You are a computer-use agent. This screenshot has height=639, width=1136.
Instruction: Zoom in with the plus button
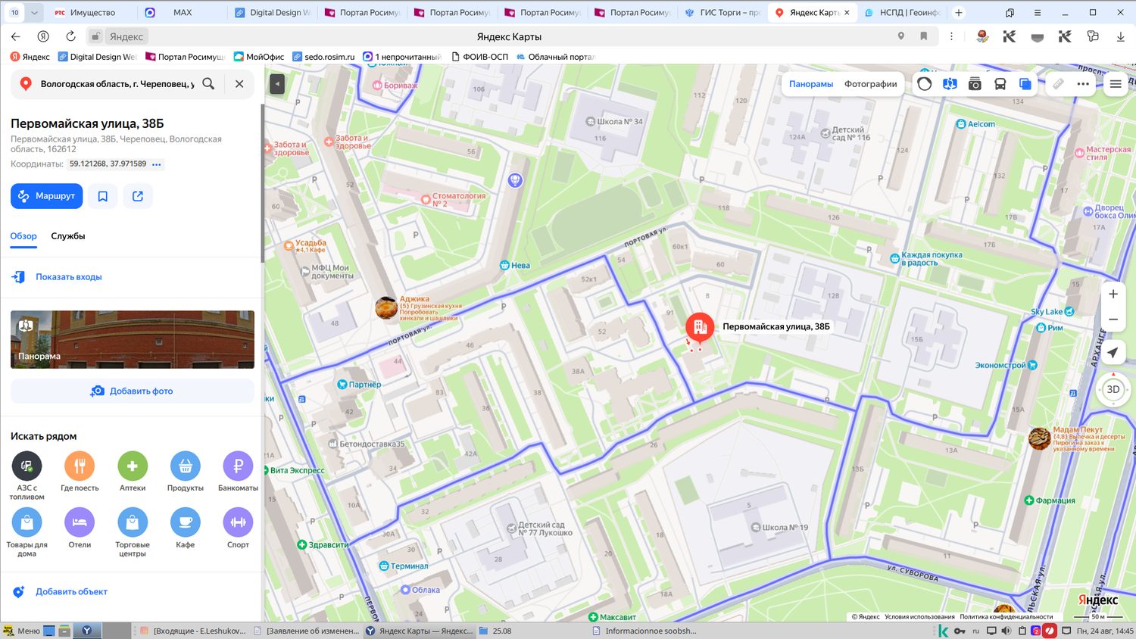pyautogui.click(x=1113, y=294)
